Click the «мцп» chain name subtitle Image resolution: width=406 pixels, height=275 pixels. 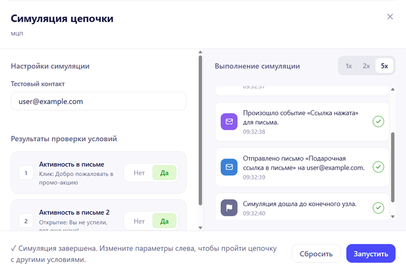[17, 34]
